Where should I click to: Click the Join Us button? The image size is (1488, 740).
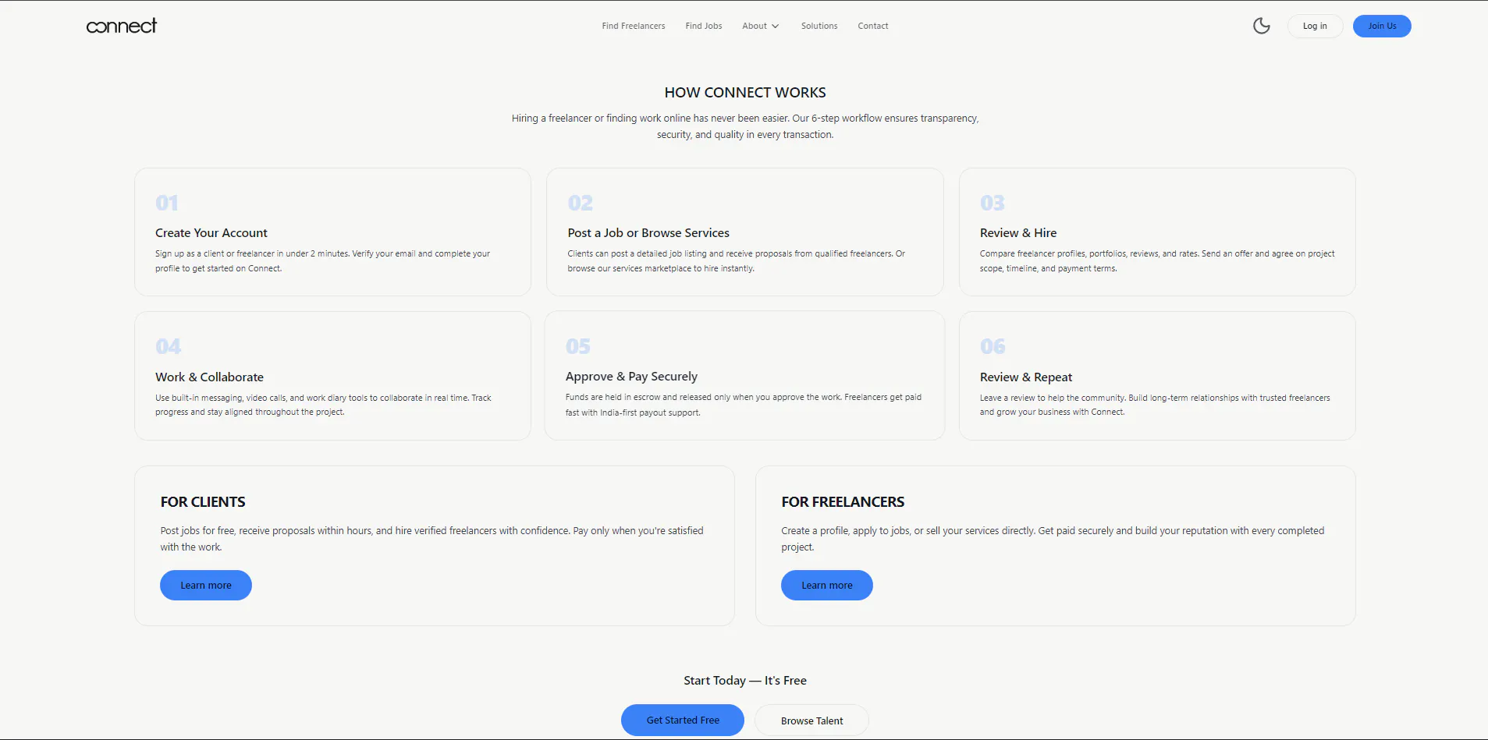point(1382,26)
